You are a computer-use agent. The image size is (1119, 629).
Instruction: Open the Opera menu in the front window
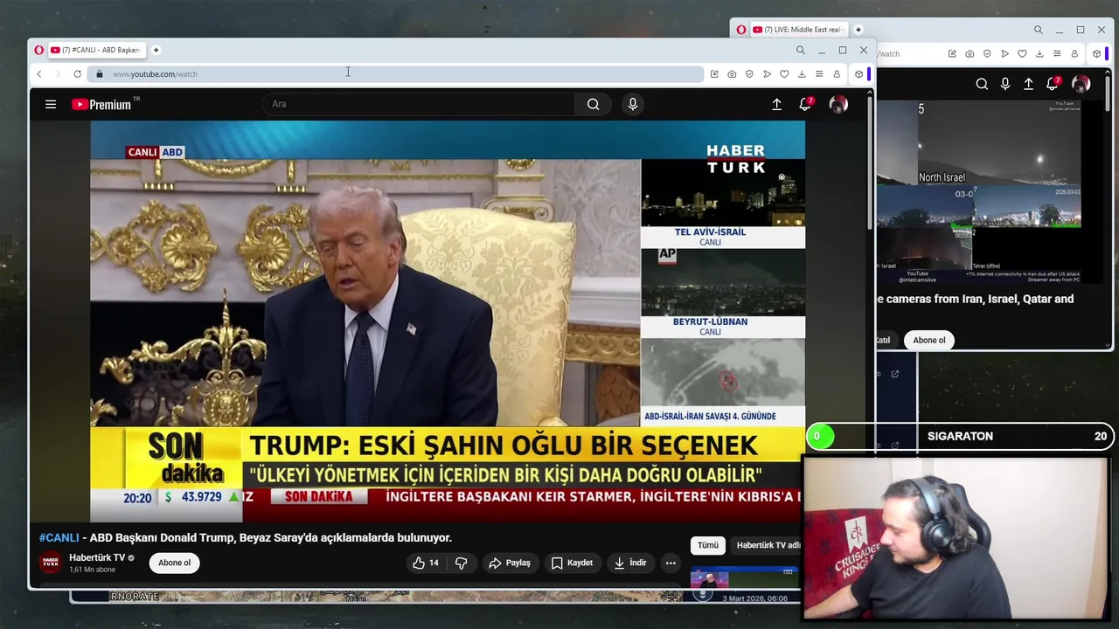[x=39, y=50]
